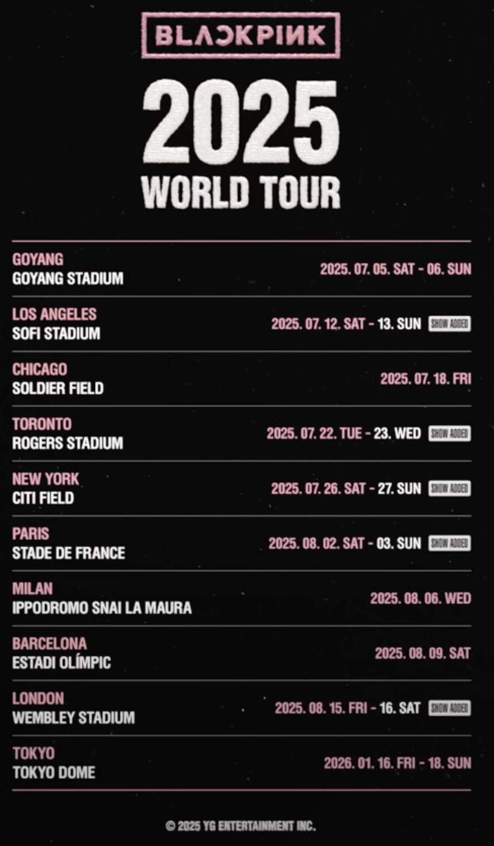Click the Tokyo Dome venue name
This screenshot has height=846, width=494.
pos(54,772)
